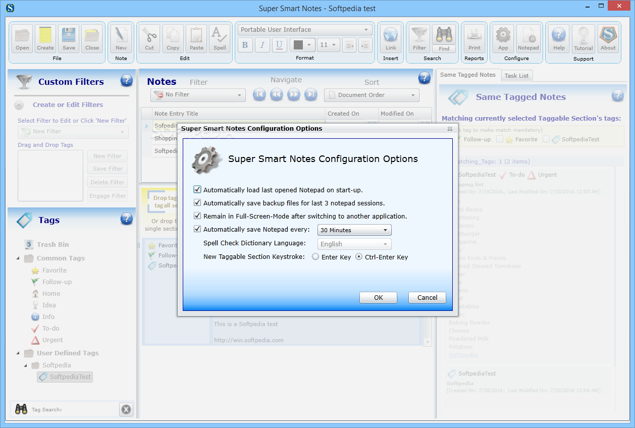Go to next note navigate button
Screen dimensions: 635x428
[x=294, y=94]
